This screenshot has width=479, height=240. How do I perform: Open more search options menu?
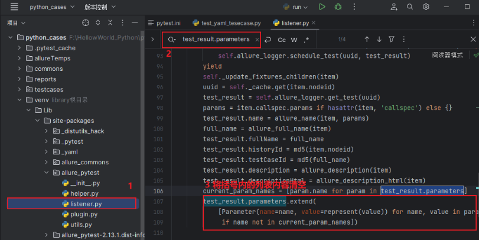[404, 39]
